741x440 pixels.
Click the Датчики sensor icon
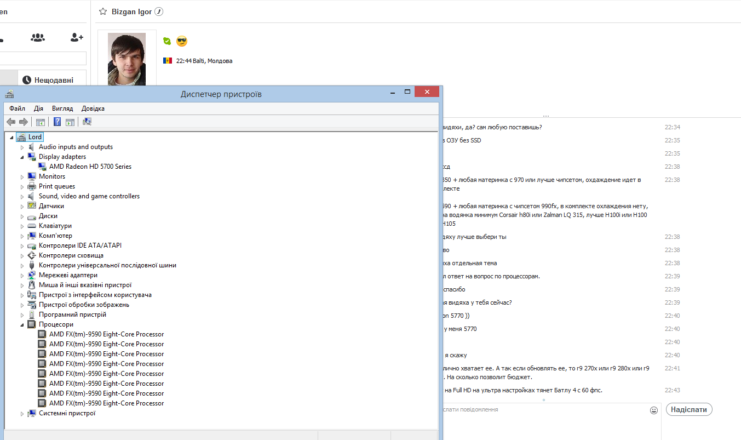tap(32, 206)
